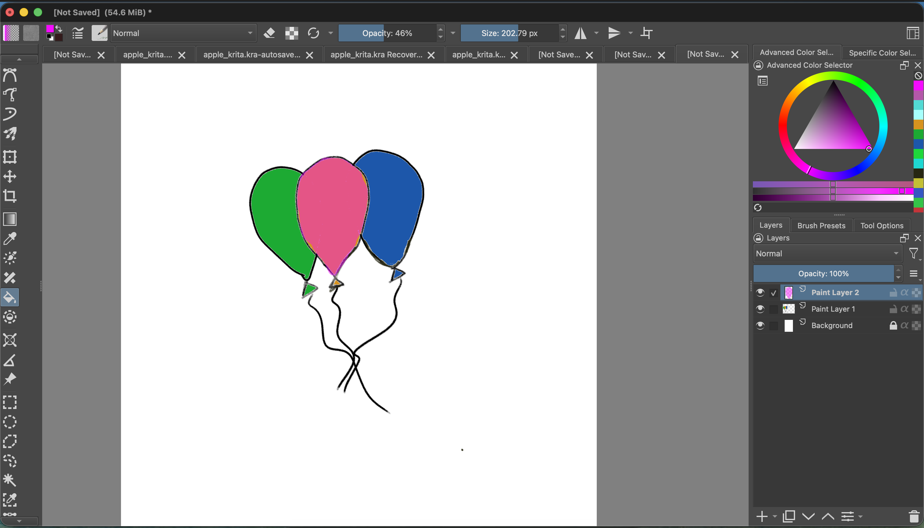
Task: Expand the vertical mirror options arrow
Action: coord(631,33)
